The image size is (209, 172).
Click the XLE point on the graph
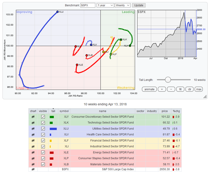point(77,65)
